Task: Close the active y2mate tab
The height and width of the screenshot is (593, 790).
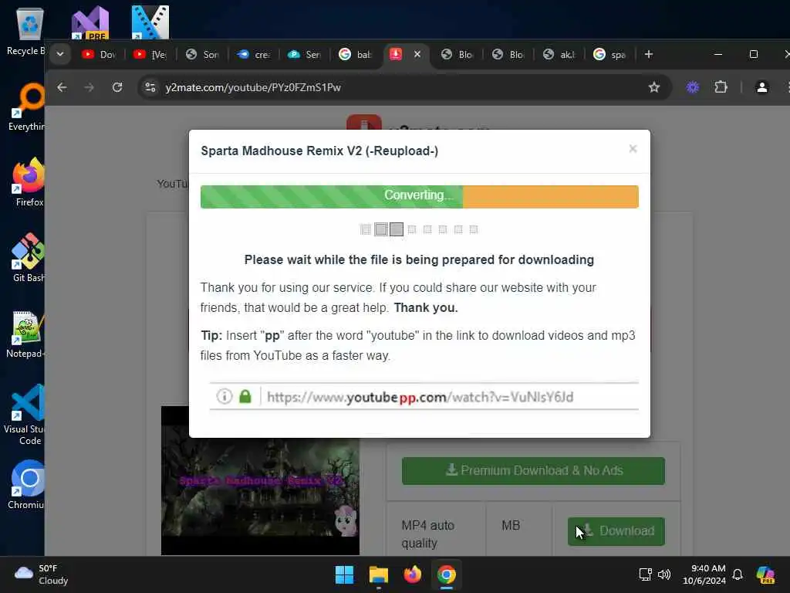Action: (417, 54)
